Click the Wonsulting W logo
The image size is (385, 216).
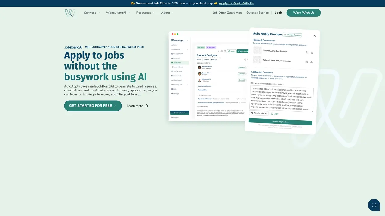(70, 13)
